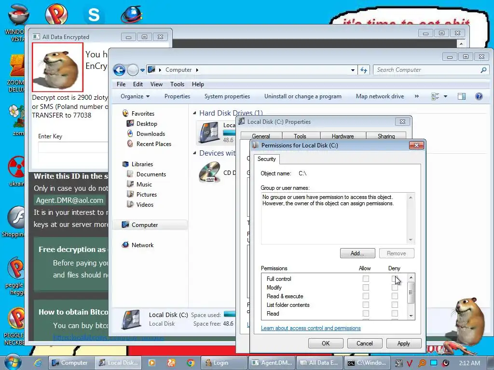
Task: Click the Add... button
Action: point(357,253)
